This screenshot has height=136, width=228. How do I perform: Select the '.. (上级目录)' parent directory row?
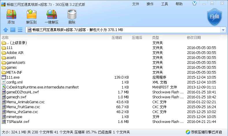coord(113,43)
